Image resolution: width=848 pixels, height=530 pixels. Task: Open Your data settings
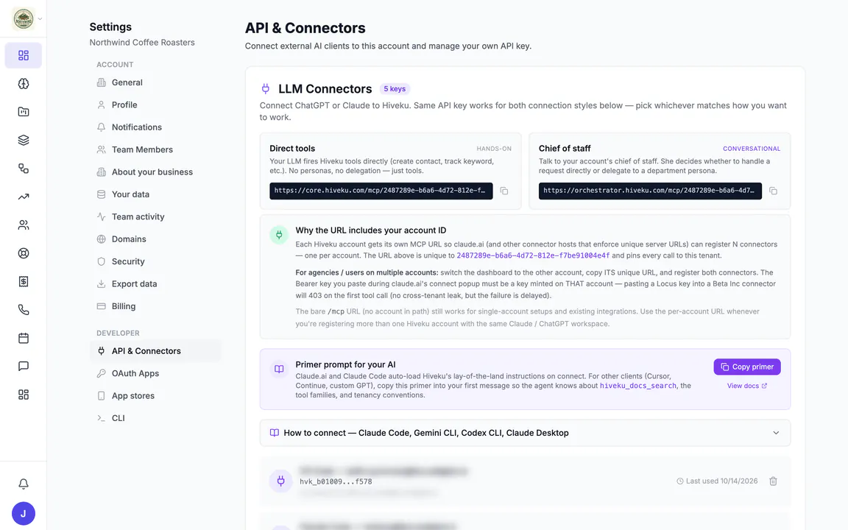pos(156,194)
